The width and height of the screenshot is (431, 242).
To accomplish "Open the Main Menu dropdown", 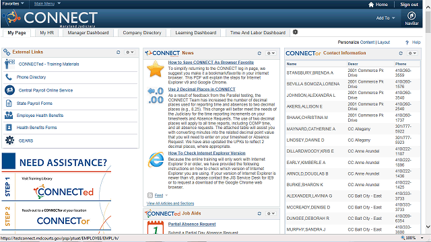I will tap(47, 3).
